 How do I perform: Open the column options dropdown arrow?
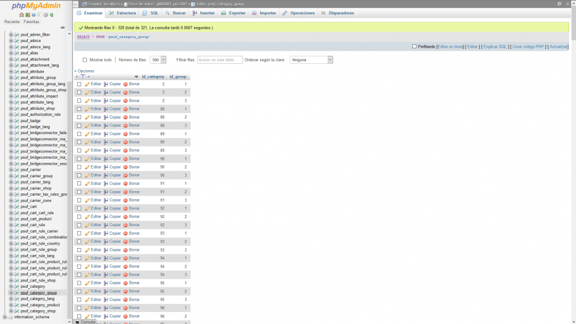click(x=137, y=77)
